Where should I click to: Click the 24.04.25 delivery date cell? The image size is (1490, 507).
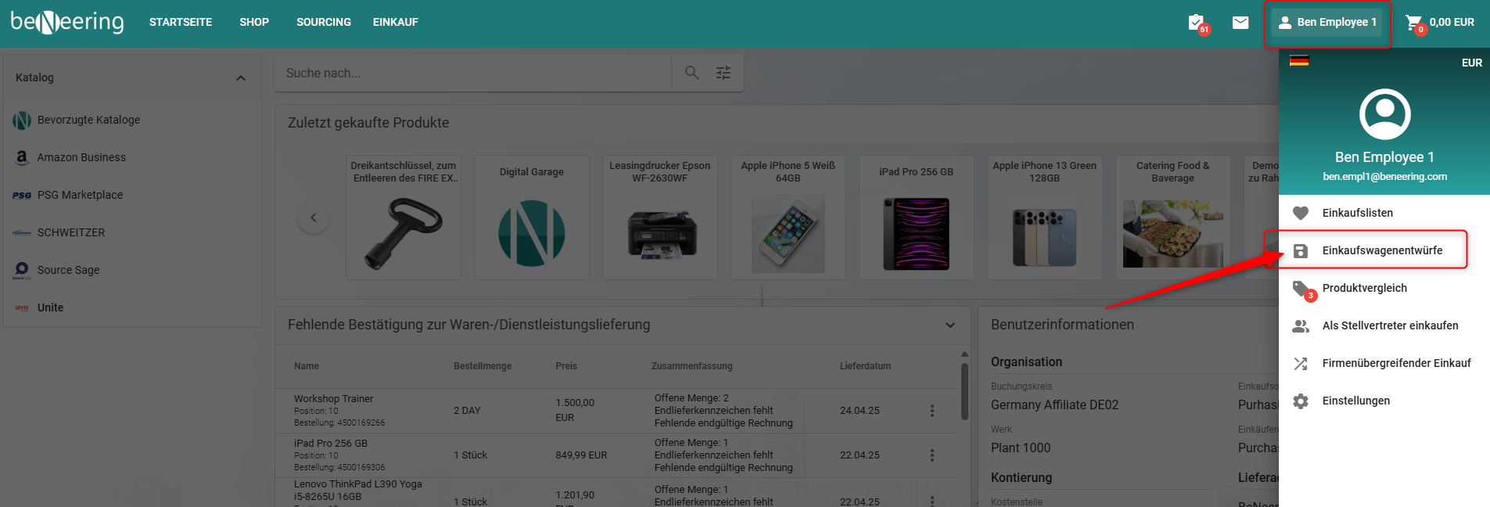coord(860,411)
